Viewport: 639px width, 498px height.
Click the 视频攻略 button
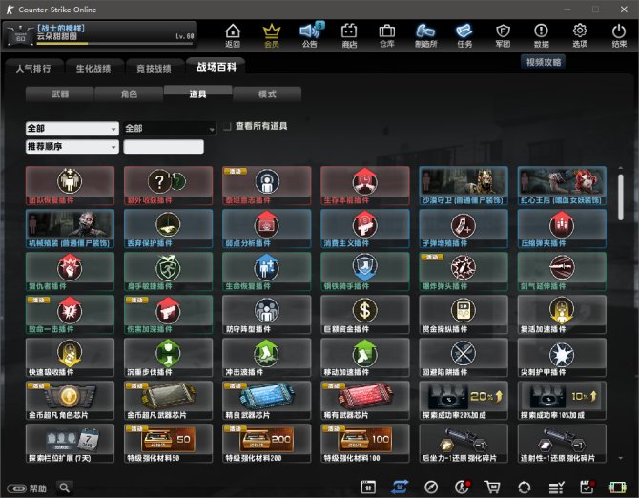[544, 62]
